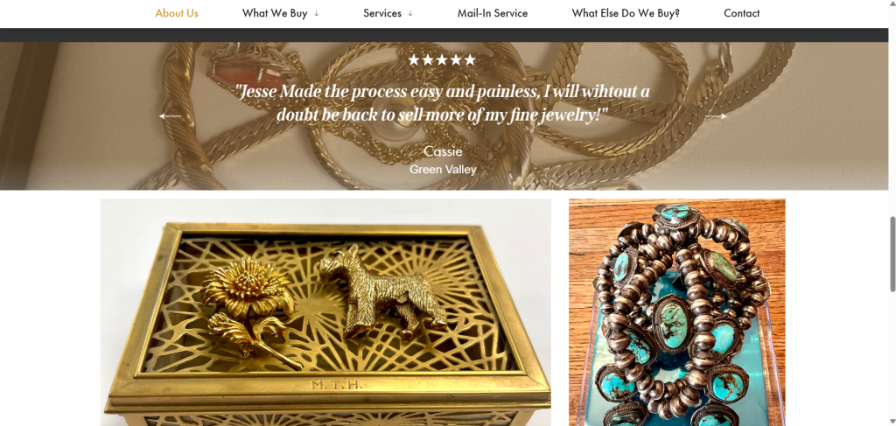The image size is (896, 426).
Task: Navigate to the Contact page
Action: click(742, 13)
